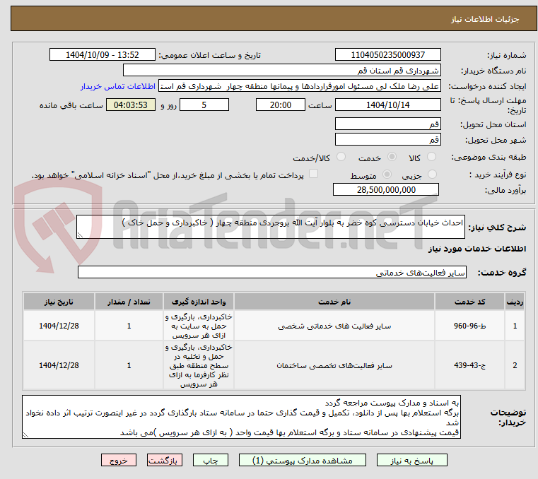Screen dimensions: 538x479
Task: Click the اطلاعات خدمات مورد نیاز section heading
Action: (477, 249)
